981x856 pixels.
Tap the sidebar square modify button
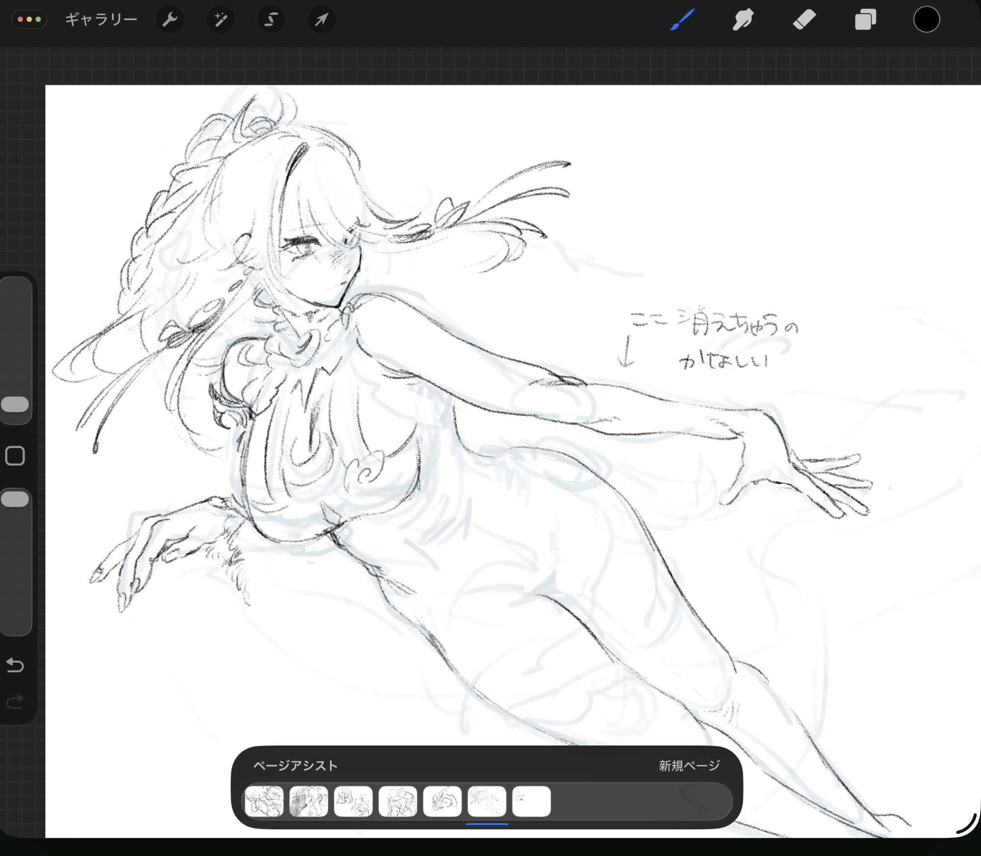[15, 456]
